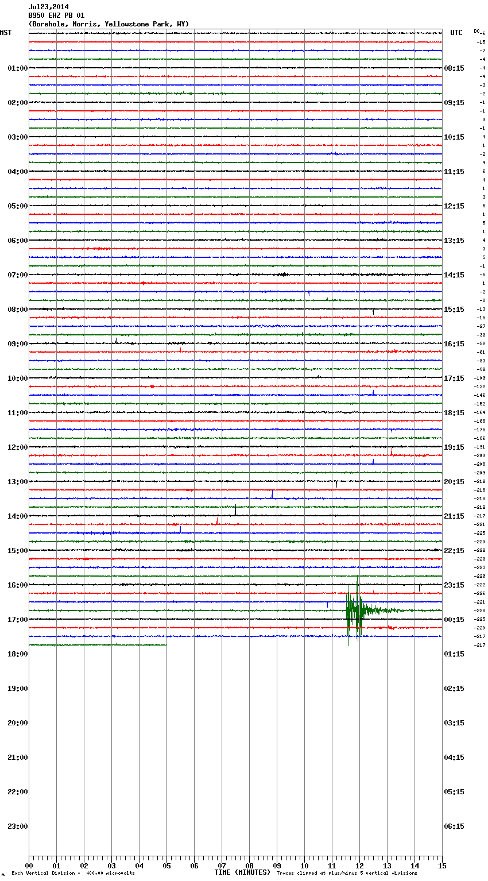Viewport: 488px width, 881px height.
Task: Click the 11:15 UTC time label
Action: coord(454,172)
